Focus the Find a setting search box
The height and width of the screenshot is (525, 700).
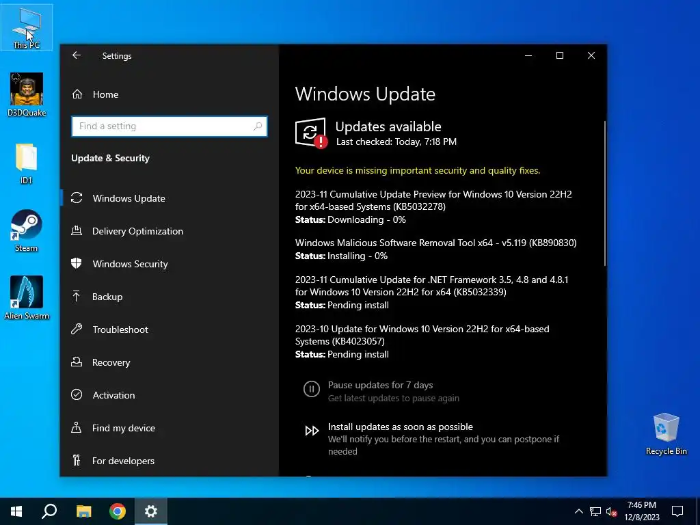click(170, 126)
